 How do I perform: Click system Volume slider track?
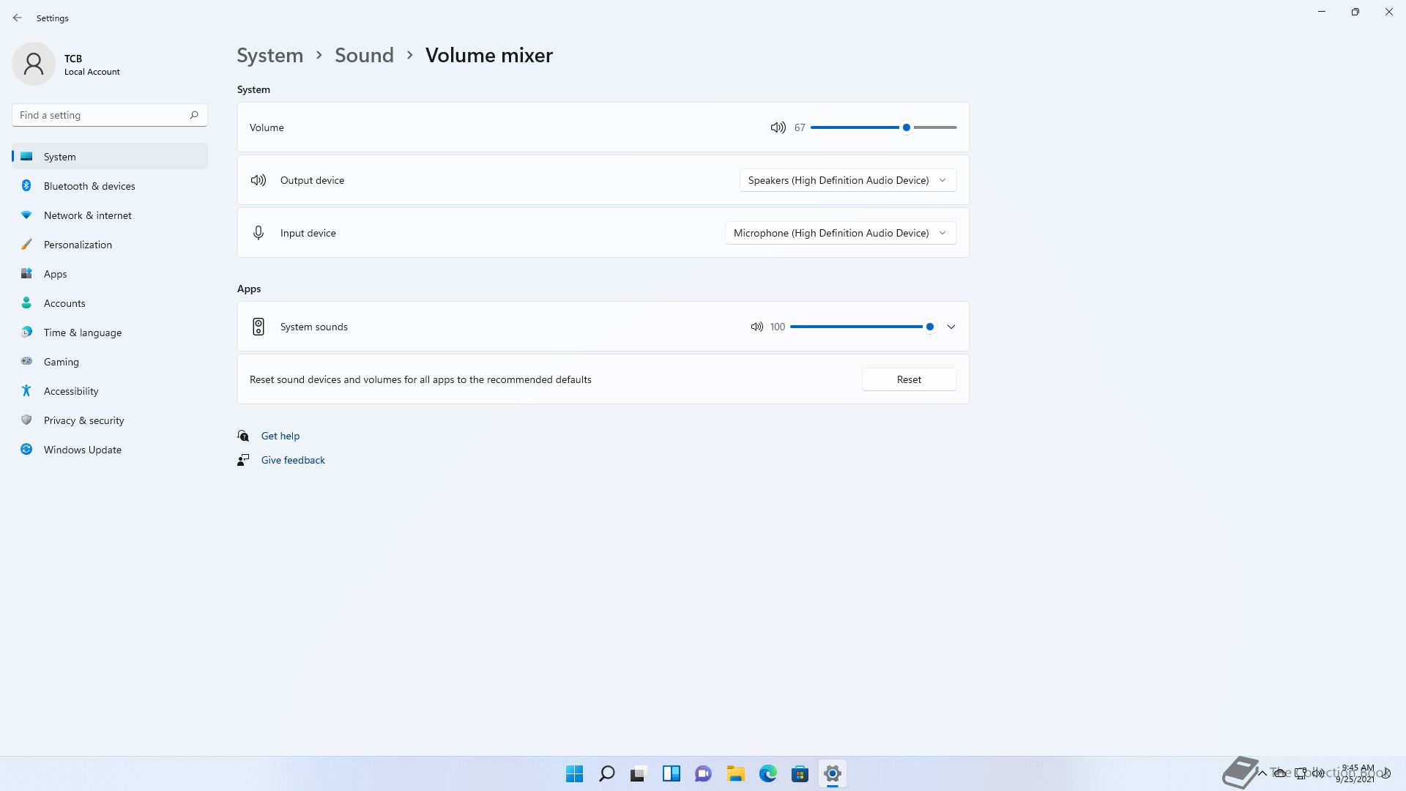point(883,127)
